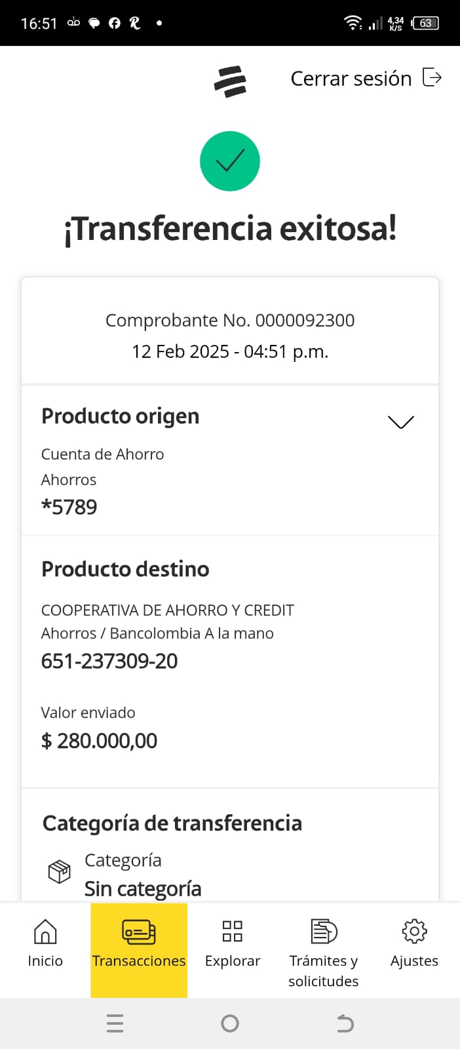Open the Android recent apps button
The width and height of the screenshot is (460, 1049).
click(115, 1023)
